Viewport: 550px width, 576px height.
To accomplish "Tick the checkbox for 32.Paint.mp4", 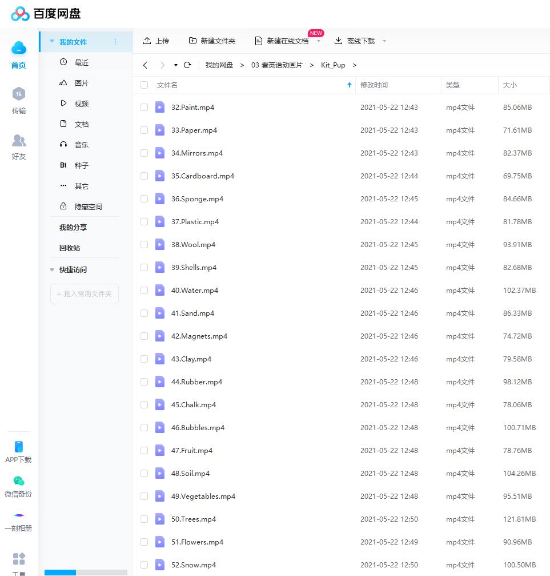I will [x=144, y=108].
